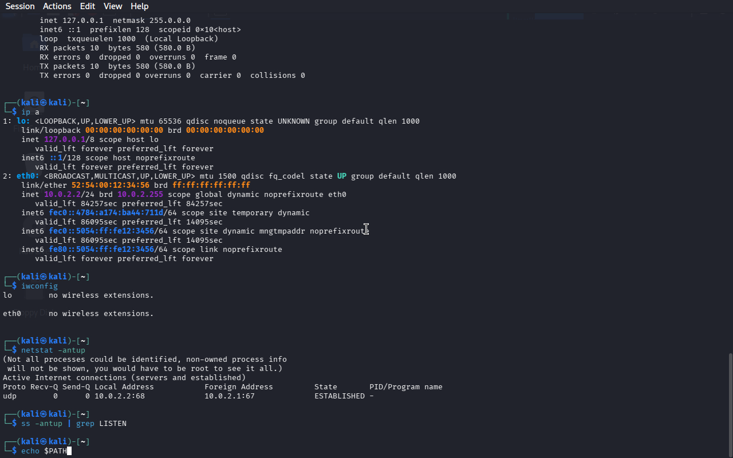Click the ss -antup | grep LISTEN command
The image size is (733, 458).
[74, 424]
